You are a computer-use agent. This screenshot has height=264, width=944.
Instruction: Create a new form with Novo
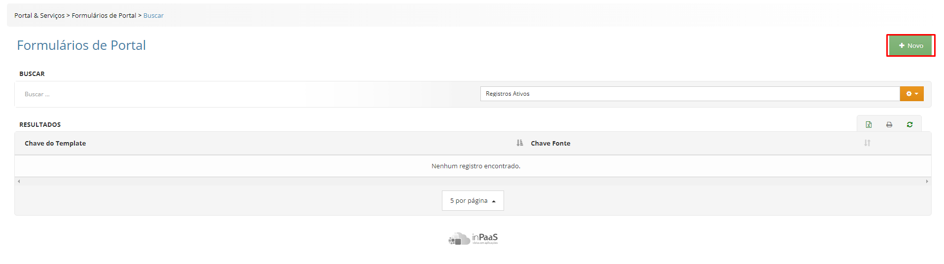point(910,45)
